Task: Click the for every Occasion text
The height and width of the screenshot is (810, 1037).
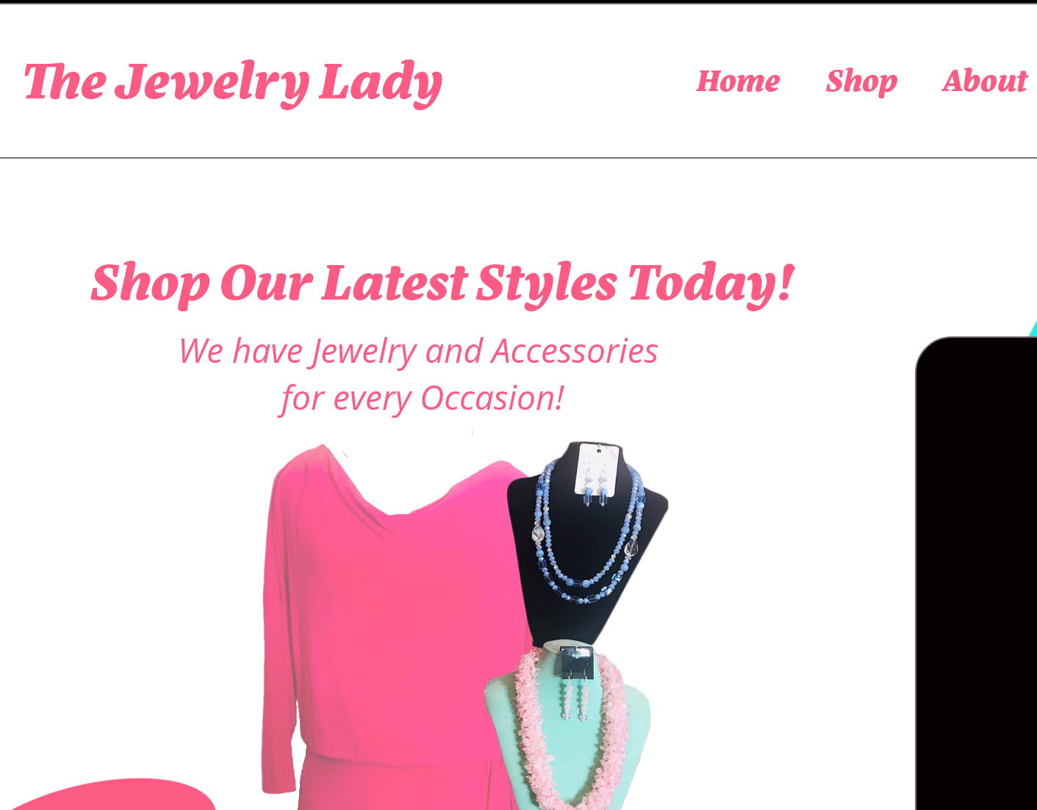Action: coord(423,399)
